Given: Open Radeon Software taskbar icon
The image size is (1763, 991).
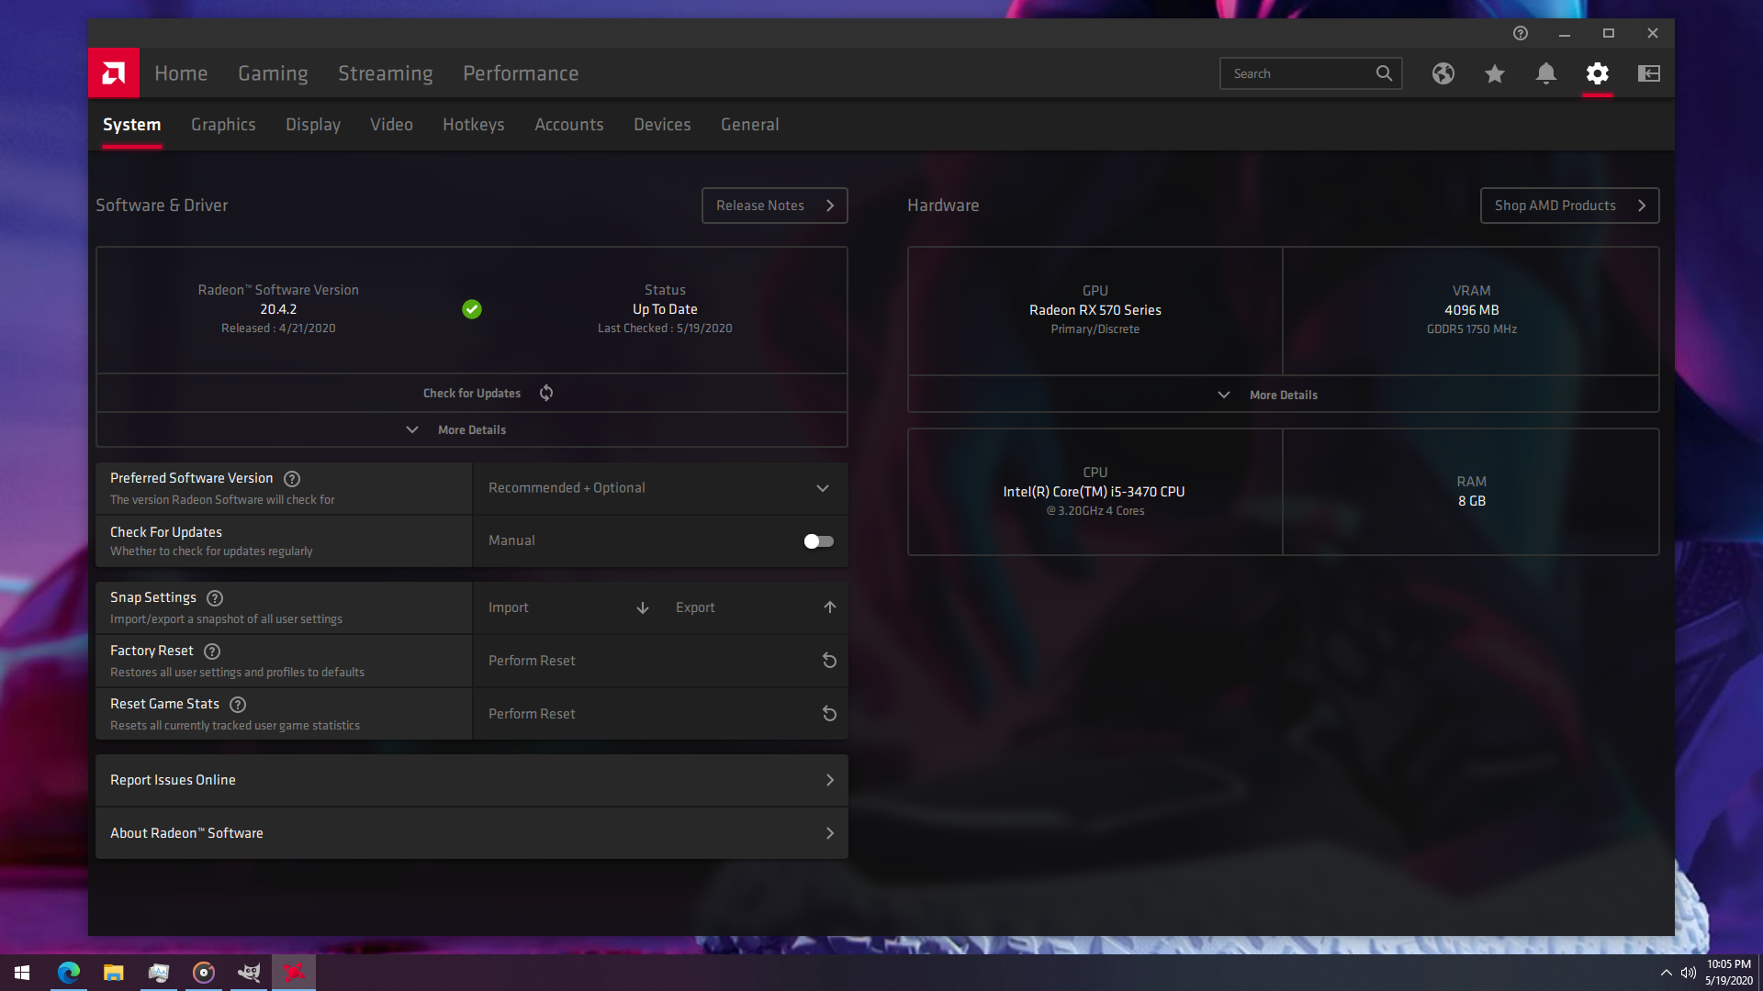Looking at the screenshot, I should pos(294,973).
